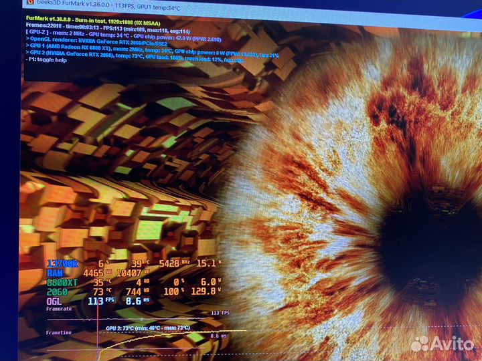
Task: Click the 2060 memory value '744 MB'
Action: pyautogui.click(x=138, y=291)
